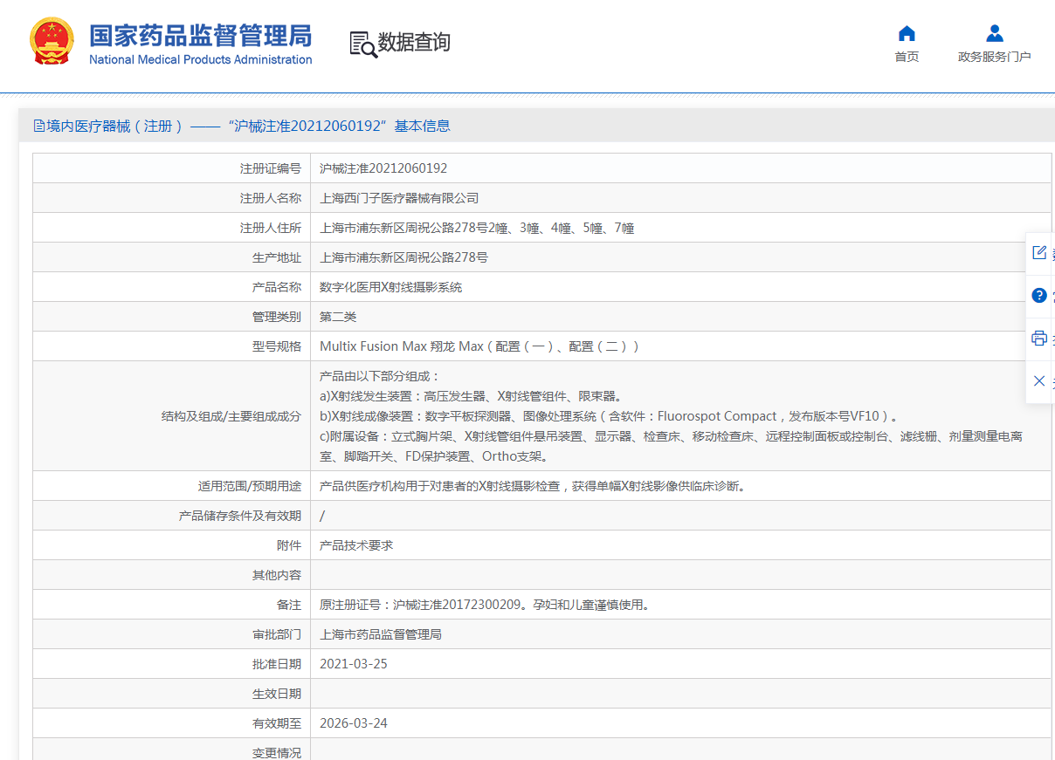1055x760 pixels.
Task: Click the 管理类别 row label
Action: pyautogui.click(x=277, y=317)
